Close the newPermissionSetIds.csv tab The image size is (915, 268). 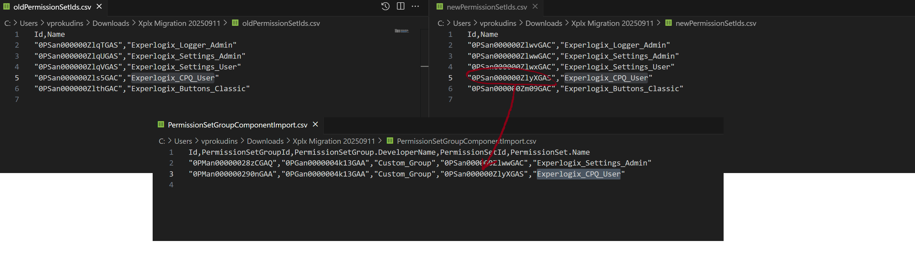click(x=535, y=6)
